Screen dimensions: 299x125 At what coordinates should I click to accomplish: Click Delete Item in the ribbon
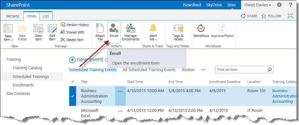point(72,40)
